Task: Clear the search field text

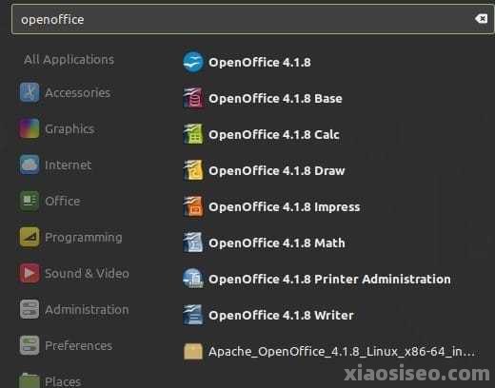Action: coord(482,19)
